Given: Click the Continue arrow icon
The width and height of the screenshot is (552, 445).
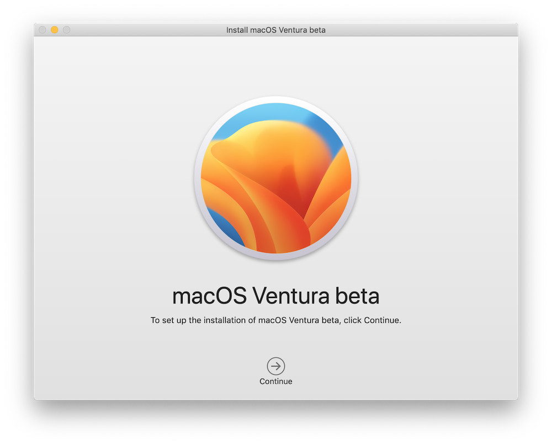Looking at the screenshot, I should pyautogui.click(x=275, y=366).
